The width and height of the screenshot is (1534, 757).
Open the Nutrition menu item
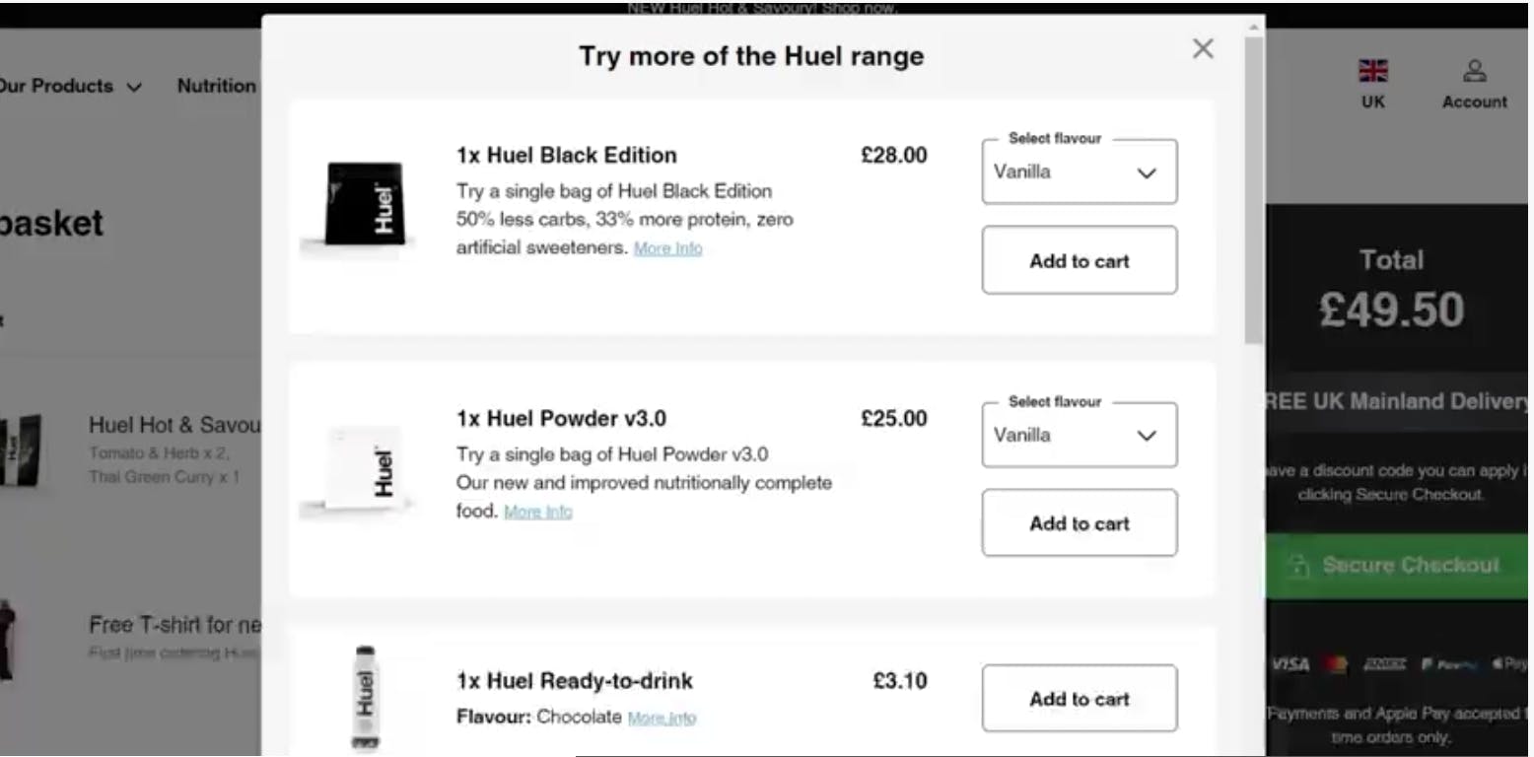[x=216, y=86]
